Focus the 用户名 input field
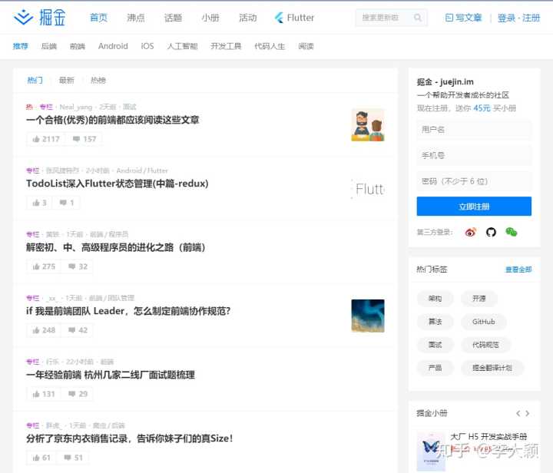553x473 pixels. (474, 130)
